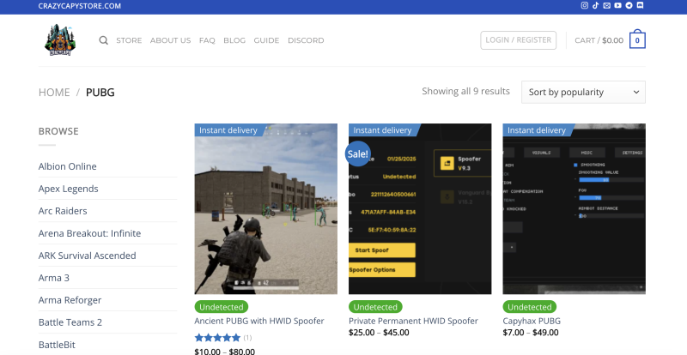Click Instant delivery label on Capyhax PUBG

click(x=537, y=130)
